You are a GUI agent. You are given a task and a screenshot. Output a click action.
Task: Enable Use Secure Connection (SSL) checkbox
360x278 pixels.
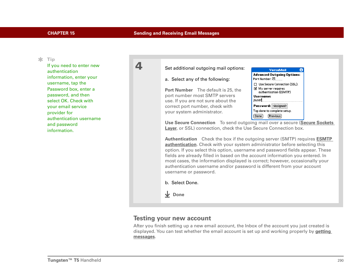point(255,84)
